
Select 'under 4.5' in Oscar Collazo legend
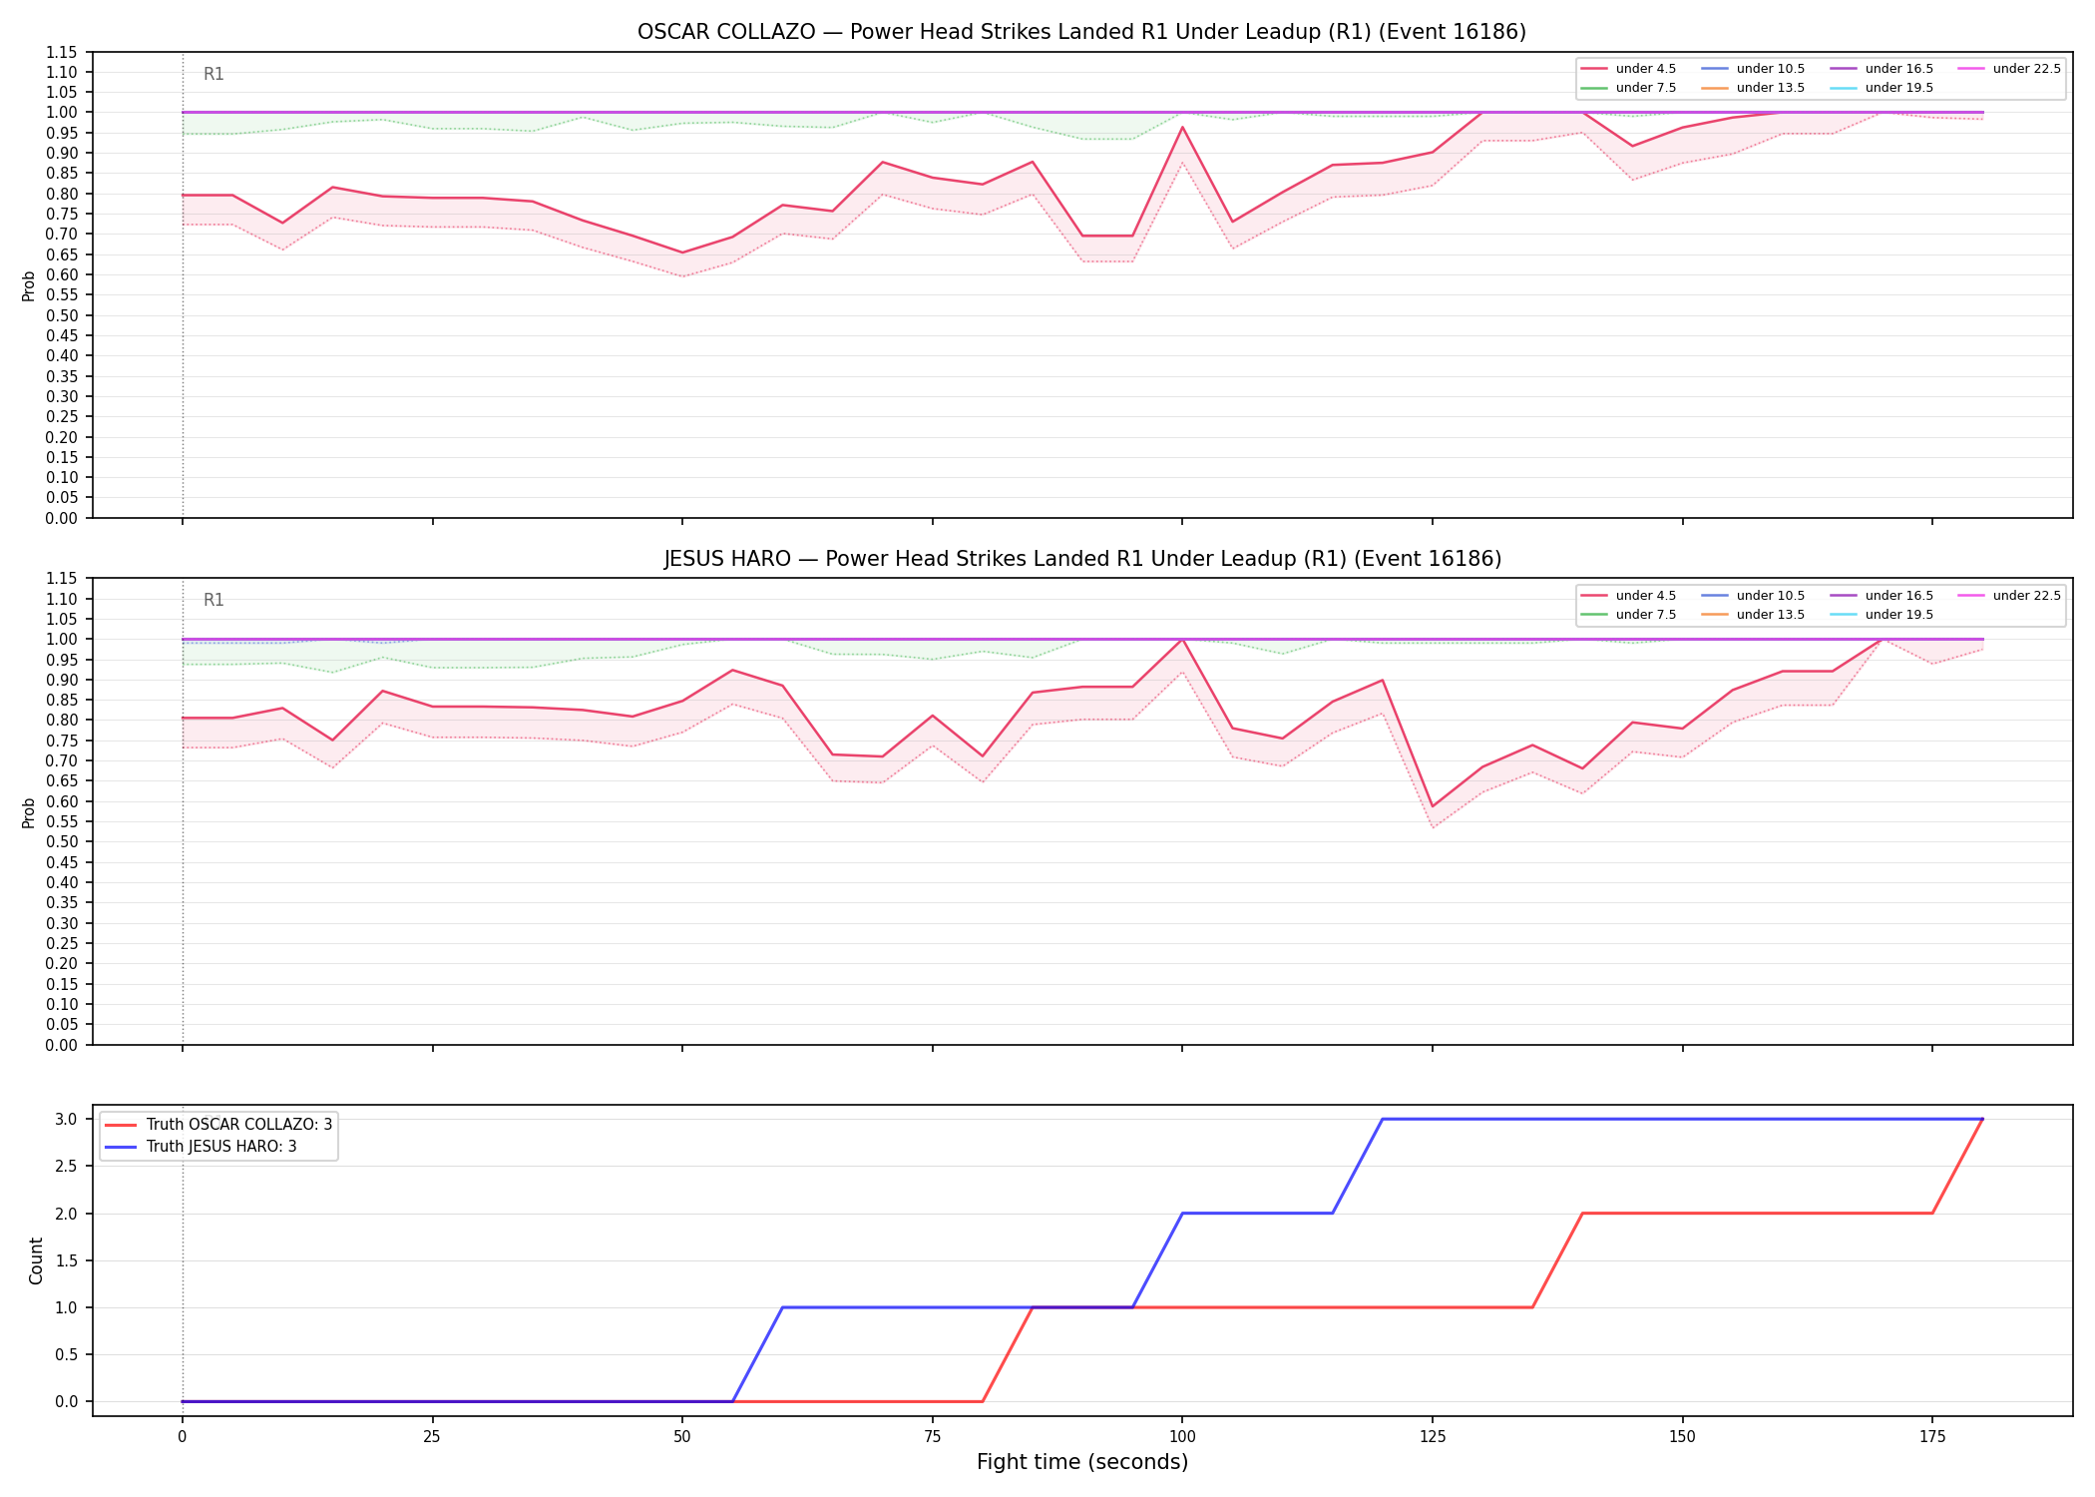(x=1628, y=69)
